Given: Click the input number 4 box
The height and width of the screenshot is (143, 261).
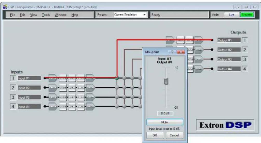Looking at the screenshot, I should pos(13,107).
